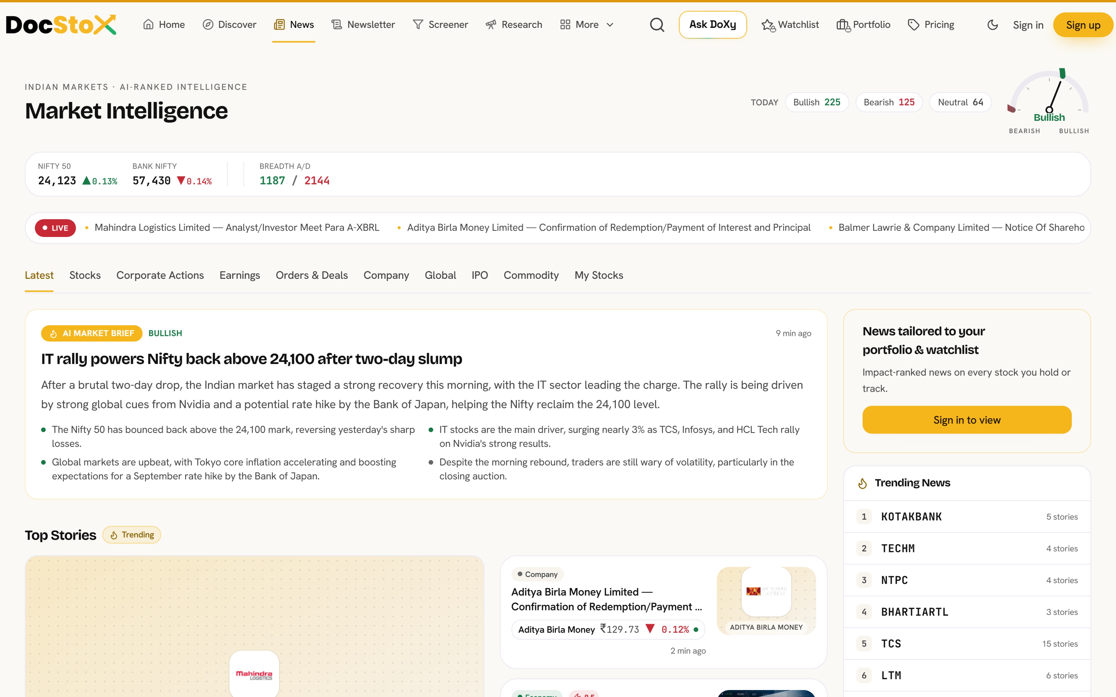Select the Latest tab
The height and width of the screenshot is (697, 1116).
coord(39,275)
